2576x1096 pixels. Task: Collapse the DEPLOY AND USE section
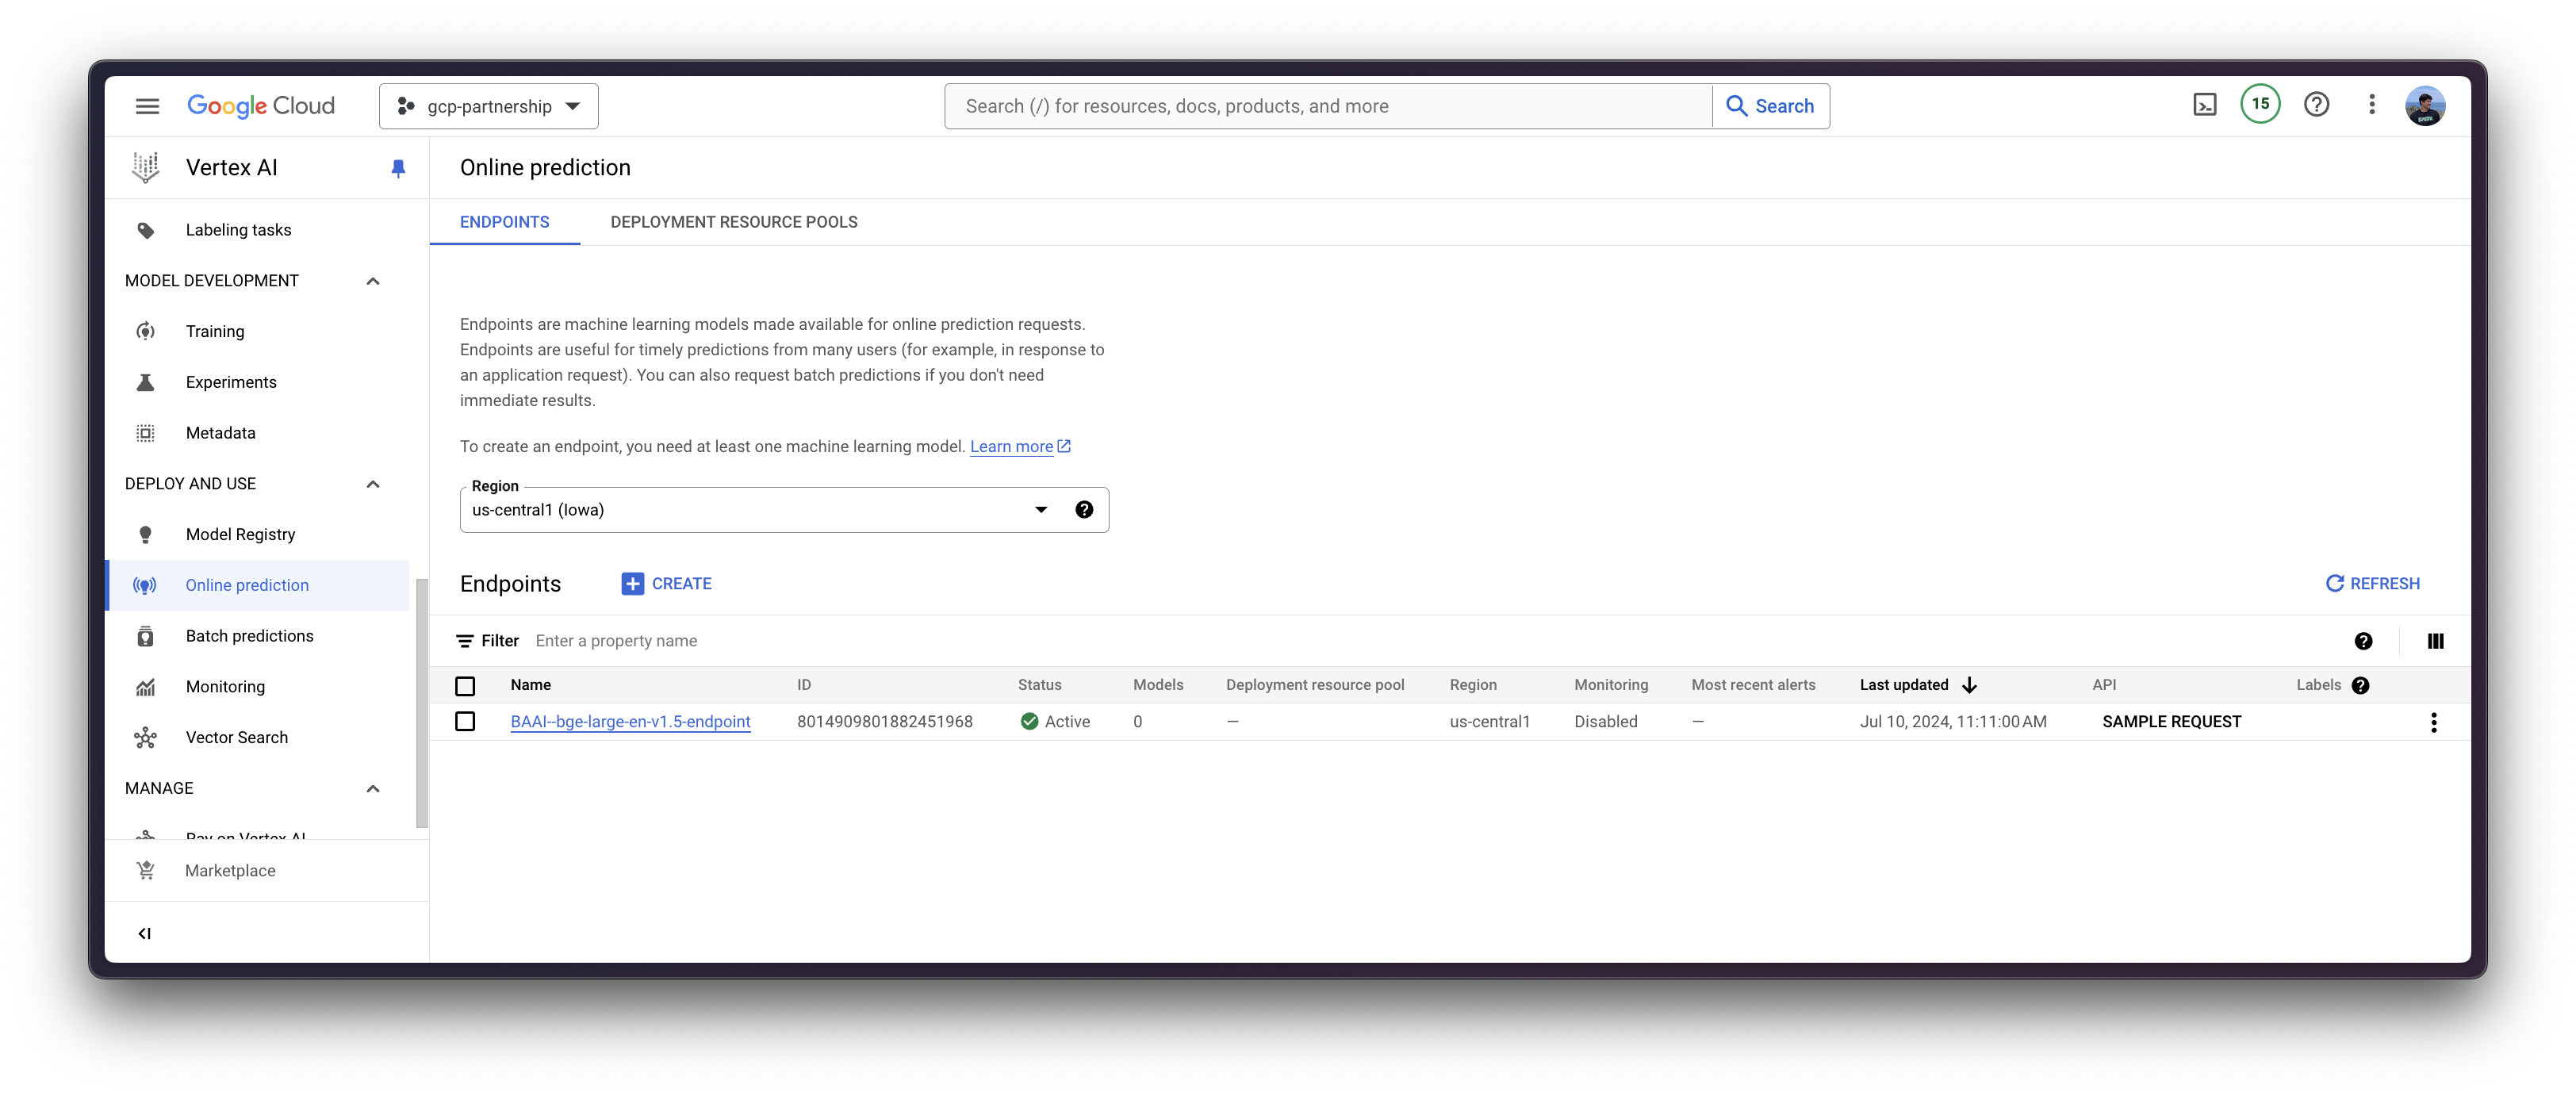click(x=373, y=484)
